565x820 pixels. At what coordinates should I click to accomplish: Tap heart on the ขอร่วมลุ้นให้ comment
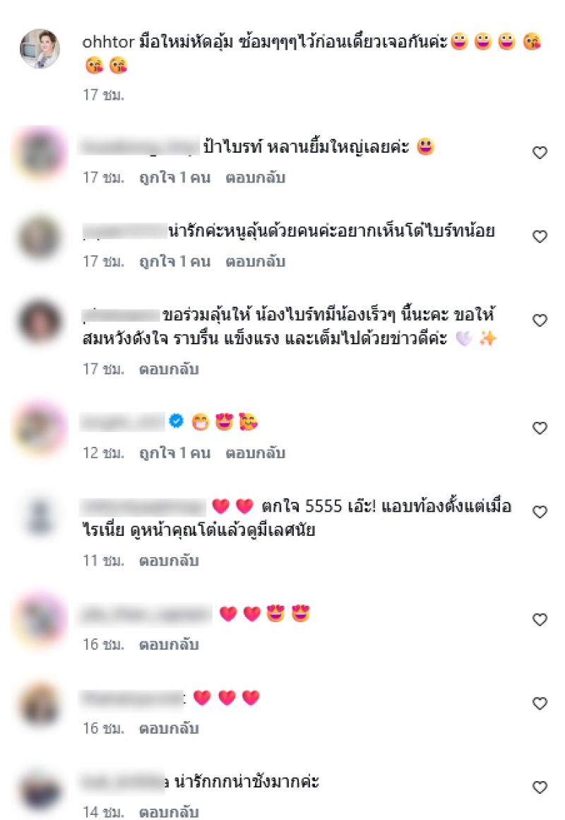point(540,320)
